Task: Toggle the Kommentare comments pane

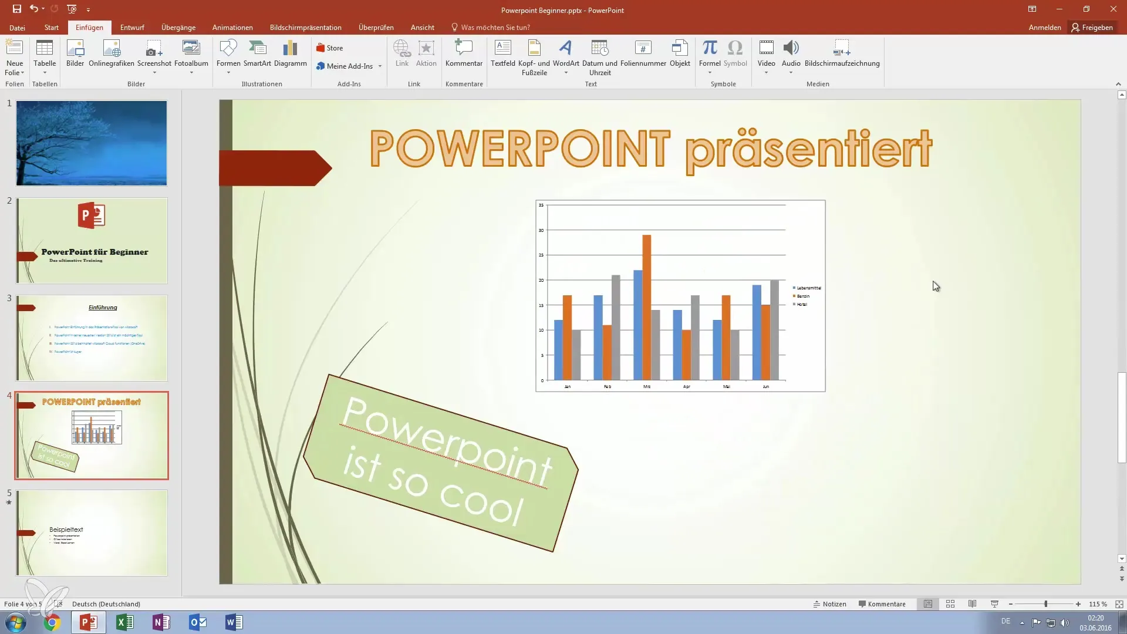Action: [x=882, y=603]
